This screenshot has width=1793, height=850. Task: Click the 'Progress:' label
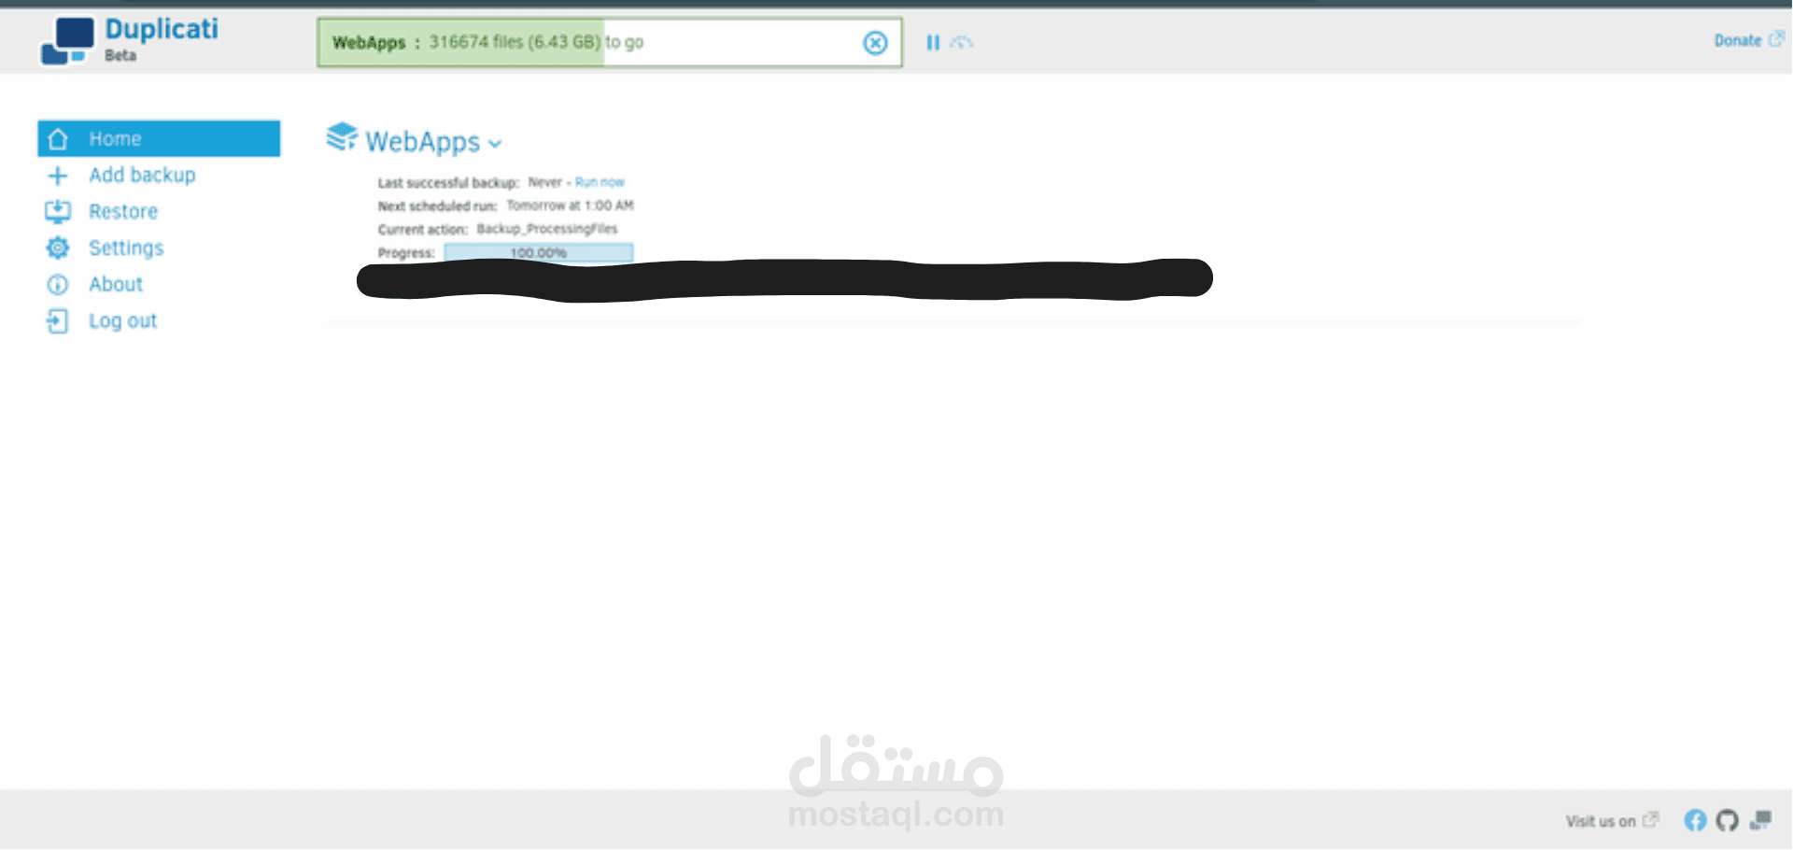pyautogui.click(x=406, y=252)
